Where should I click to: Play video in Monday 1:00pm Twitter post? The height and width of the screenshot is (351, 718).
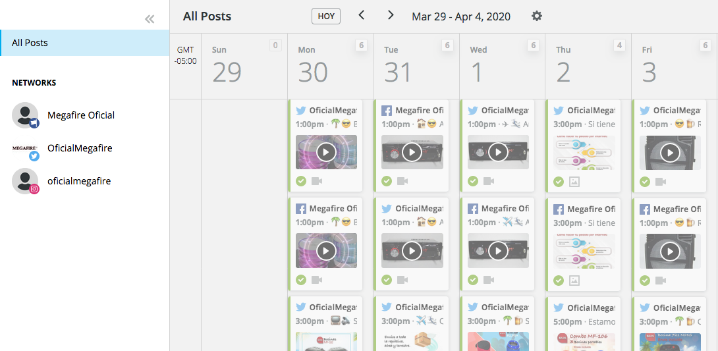(326, 152)
